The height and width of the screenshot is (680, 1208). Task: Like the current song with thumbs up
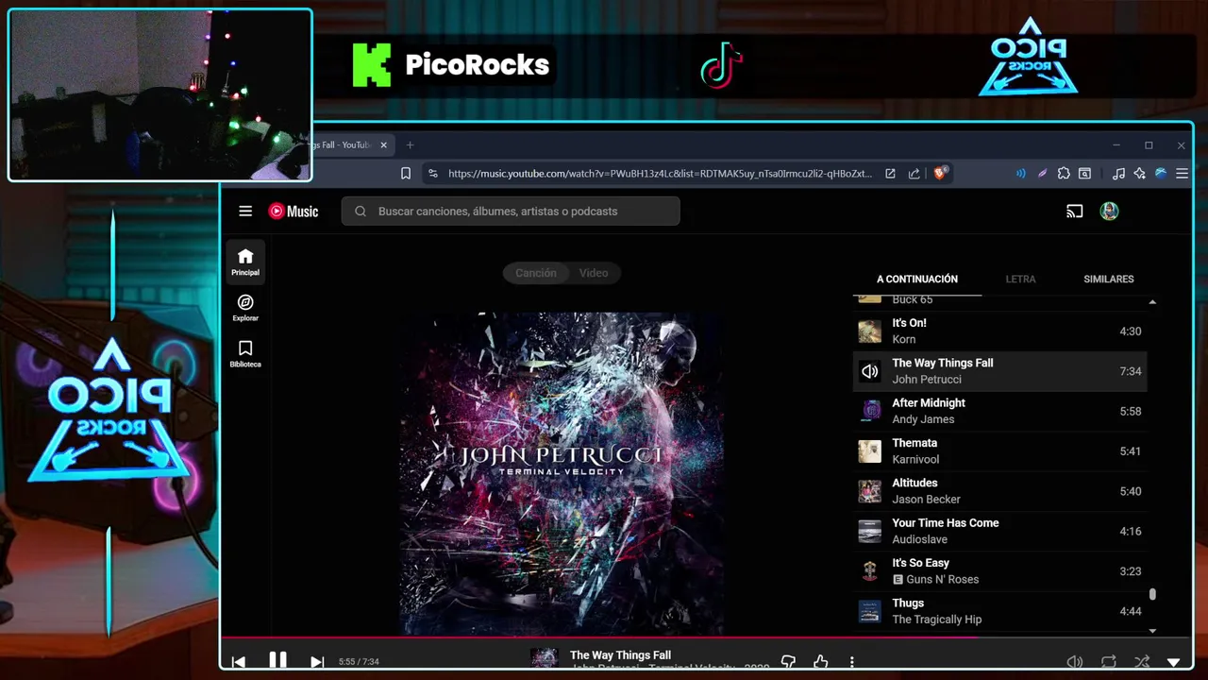(x=820, y=662)
